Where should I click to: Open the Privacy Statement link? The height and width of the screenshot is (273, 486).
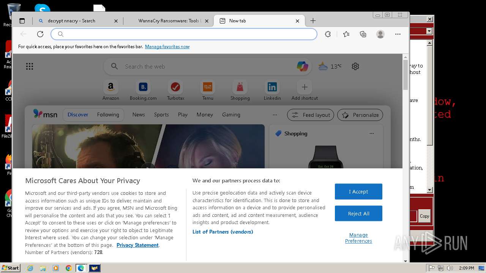[x=137, y=245]
